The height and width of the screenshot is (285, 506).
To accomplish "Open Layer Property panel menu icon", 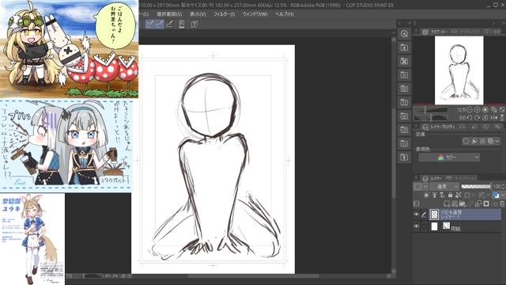I will 417,127.
